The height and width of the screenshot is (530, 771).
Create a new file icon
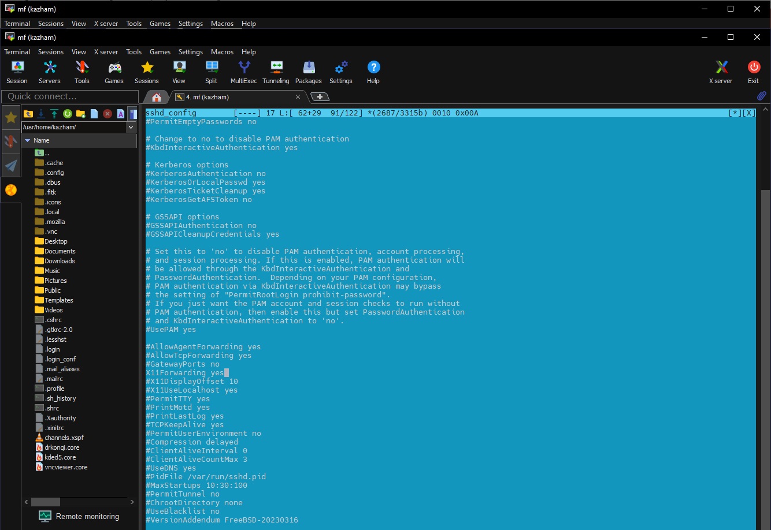coord(94,114)
